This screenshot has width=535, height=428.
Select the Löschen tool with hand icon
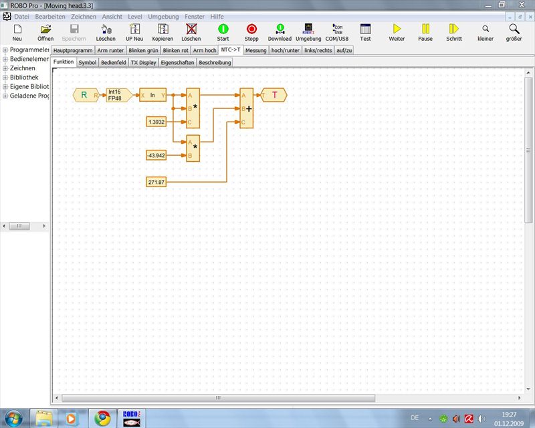tap(106, 33)
